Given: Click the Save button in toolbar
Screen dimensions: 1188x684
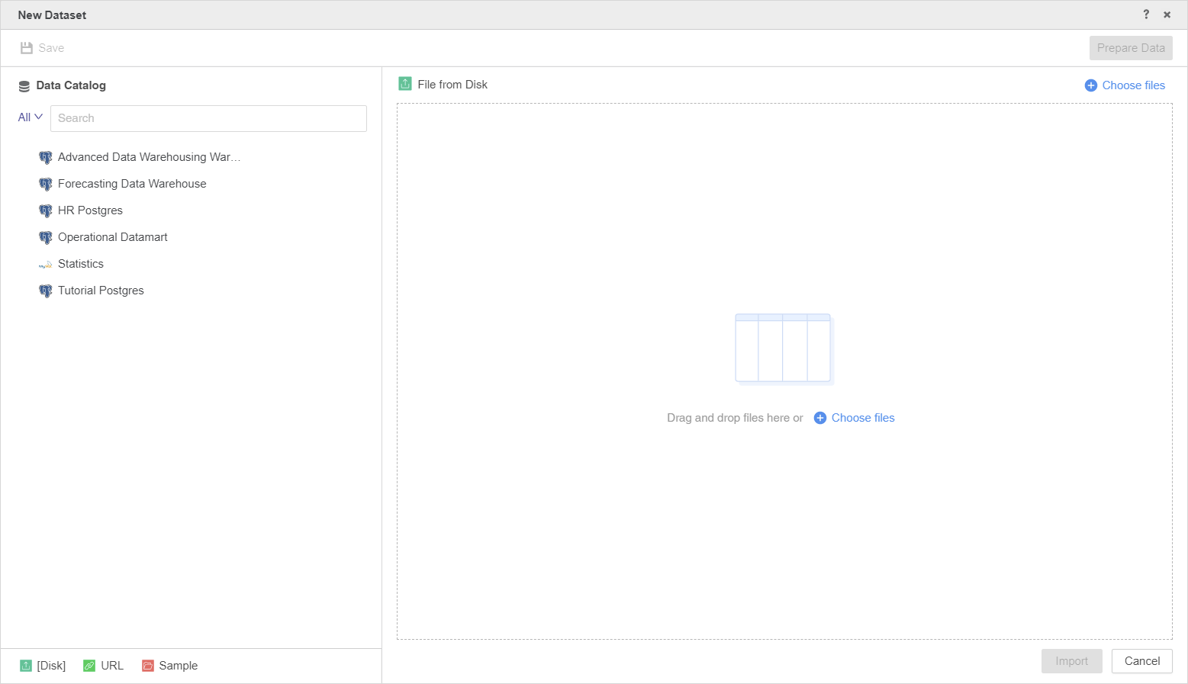Looking at the screenshot, I should pyautogui.click(x=43, y=48).
